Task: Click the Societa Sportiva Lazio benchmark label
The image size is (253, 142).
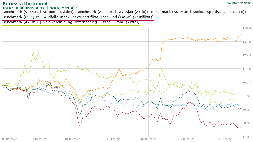Action: (199, 12)
